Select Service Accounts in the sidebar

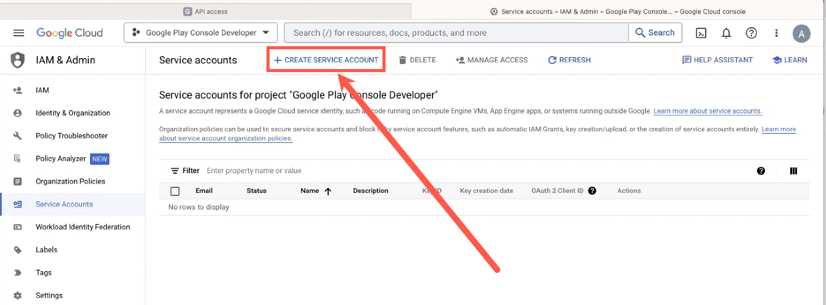click(x=73, y=204)
